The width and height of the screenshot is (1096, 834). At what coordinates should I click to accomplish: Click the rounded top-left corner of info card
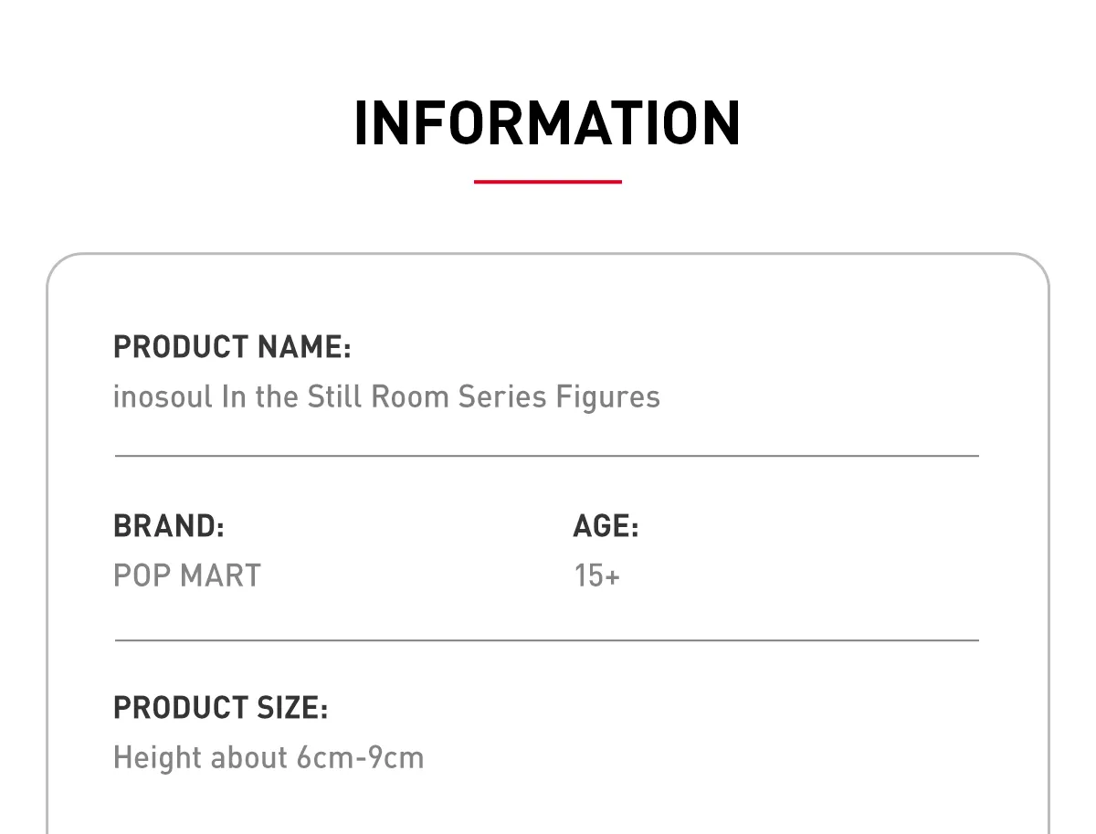click(62, 269)
